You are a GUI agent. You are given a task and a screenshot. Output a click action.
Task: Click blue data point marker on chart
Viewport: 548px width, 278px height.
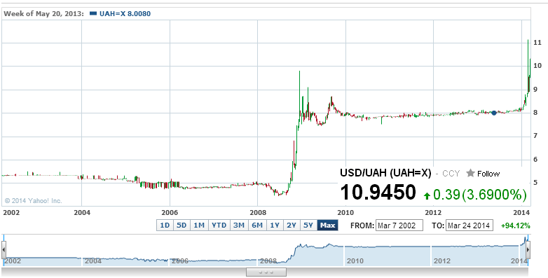pos(494,113)
